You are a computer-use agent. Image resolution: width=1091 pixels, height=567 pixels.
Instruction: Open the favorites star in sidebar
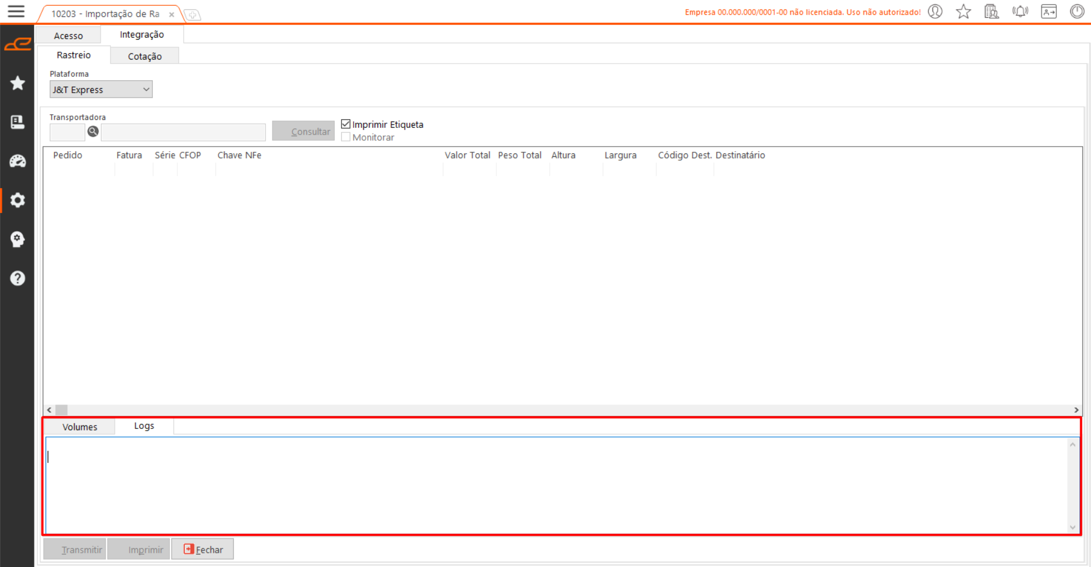point(18,84)
